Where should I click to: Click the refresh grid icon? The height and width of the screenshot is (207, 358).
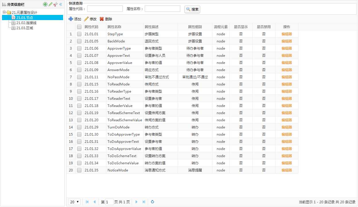[x=152, y=202]
